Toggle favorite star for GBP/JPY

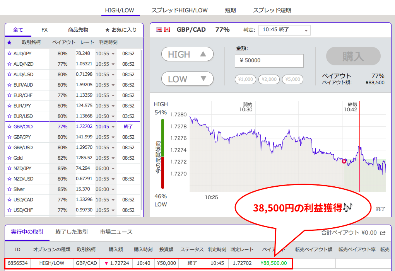pyautogui.click(x=9, y=137)
